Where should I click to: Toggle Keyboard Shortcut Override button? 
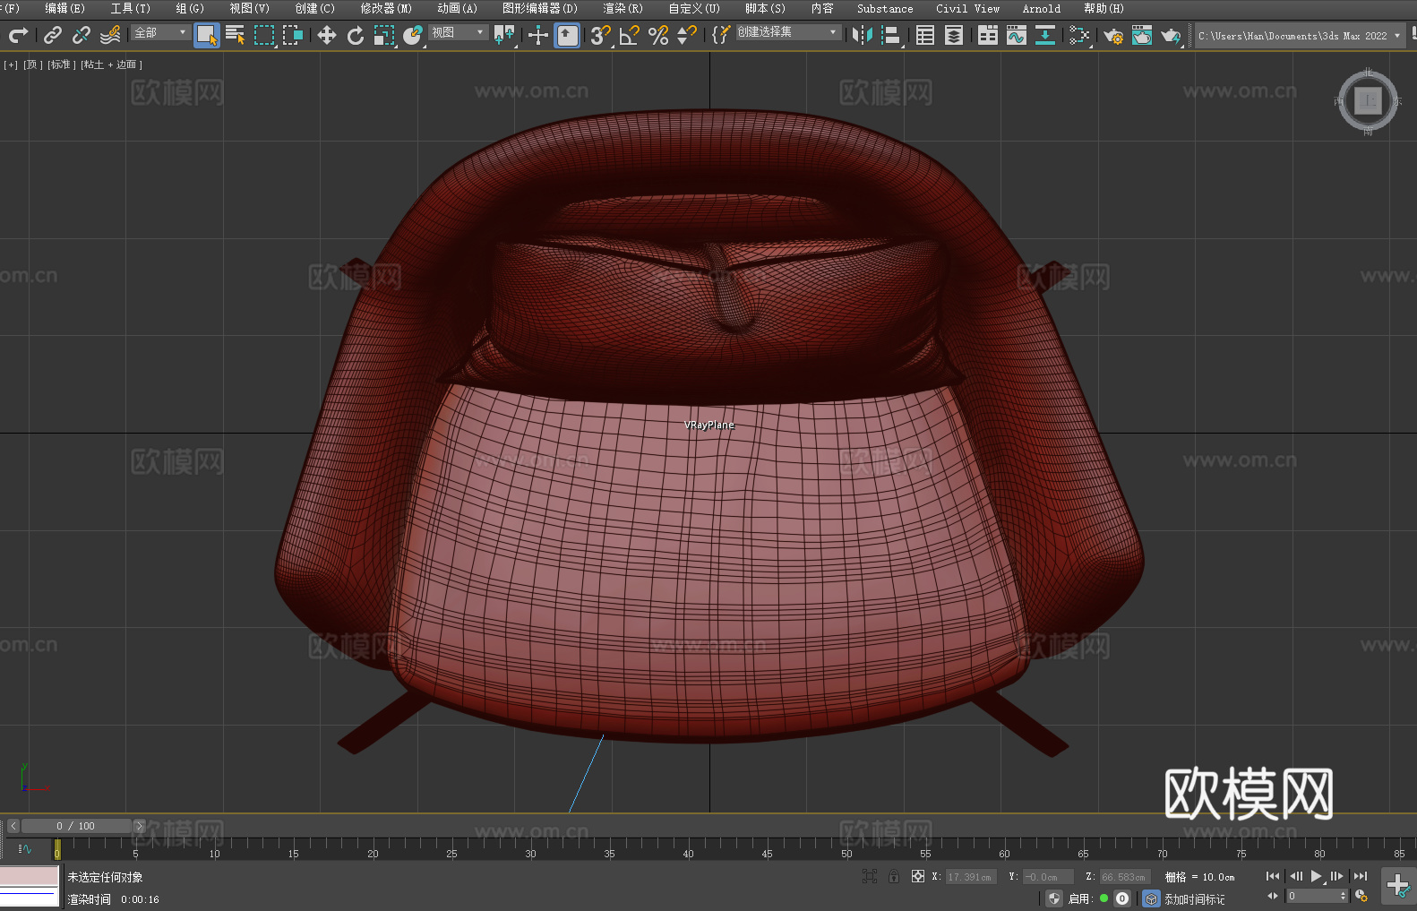click(567, 35)
